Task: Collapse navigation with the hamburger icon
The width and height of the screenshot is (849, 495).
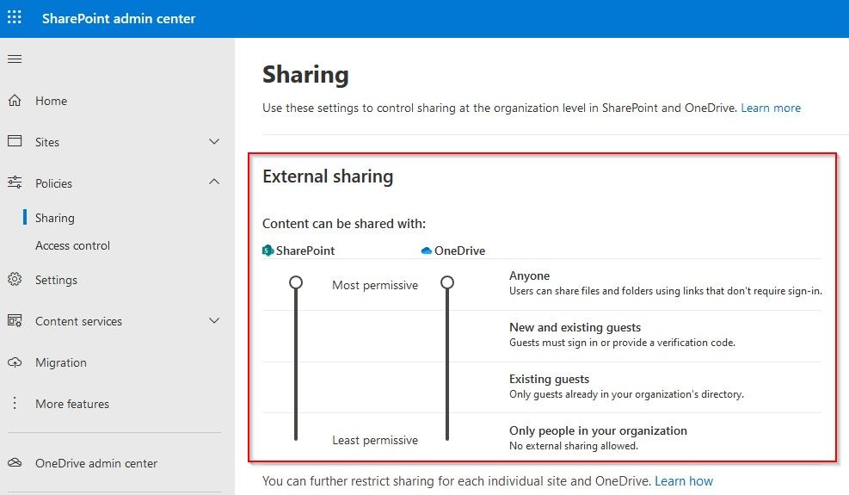Action: (x=15, y=59)
